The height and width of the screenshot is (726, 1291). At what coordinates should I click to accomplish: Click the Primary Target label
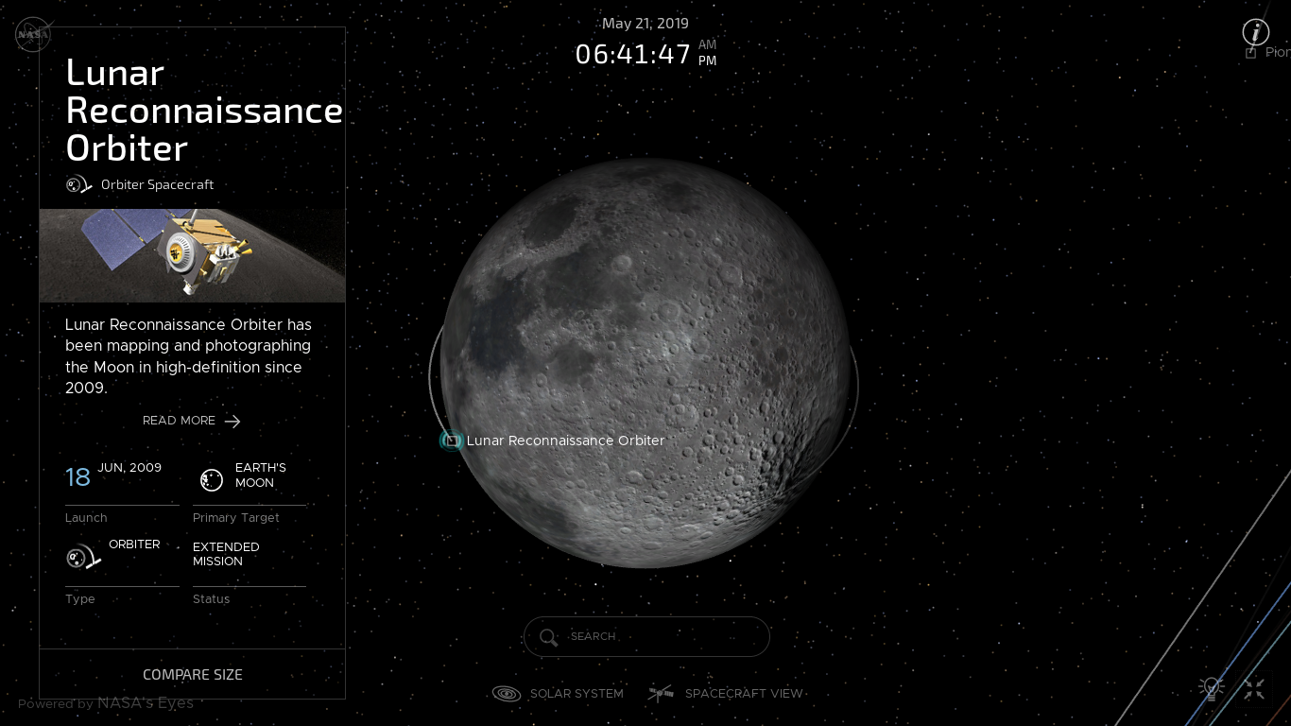pos(236,518)
